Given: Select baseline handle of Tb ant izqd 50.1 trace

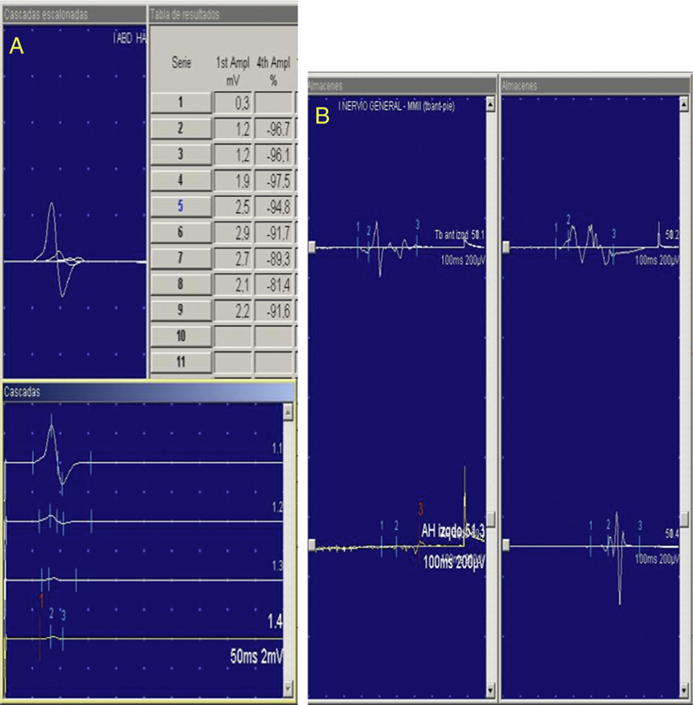Looking at the screenshot, I should pyautogui.click(x=312, y=247).
